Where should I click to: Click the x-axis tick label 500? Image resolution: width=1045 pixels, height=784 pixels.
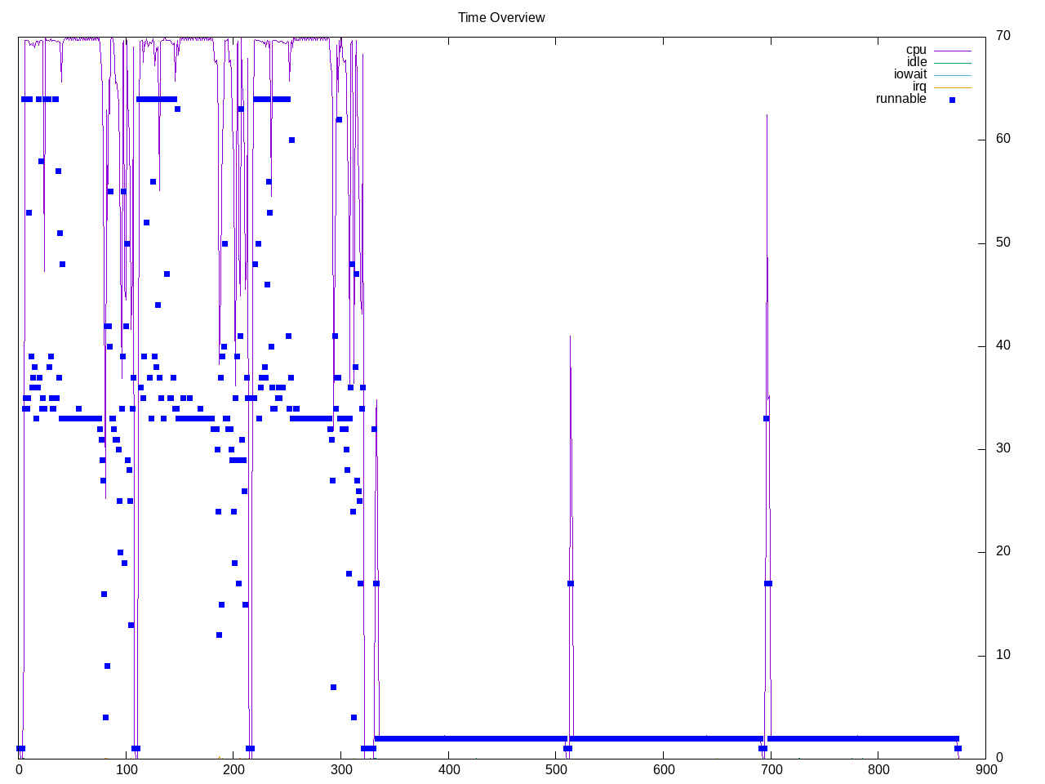(x=556, y=769)
